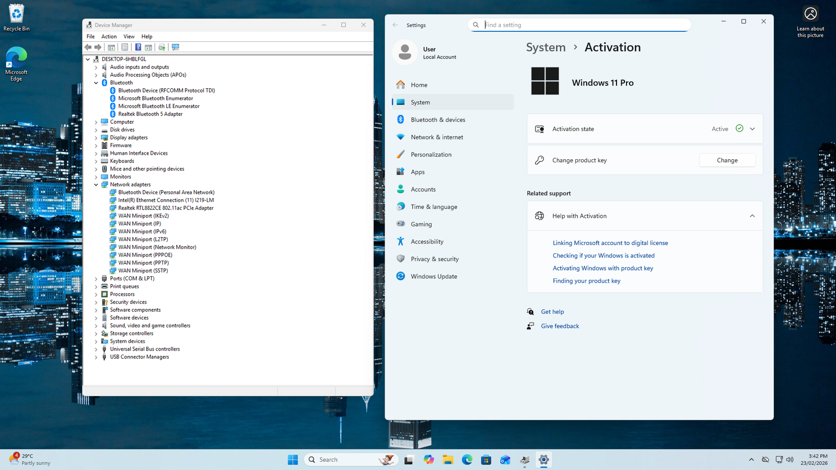Viewport: 836px width, 470px height.
Task: Open File Explorer from the taskbar
Action: [448, 460]
